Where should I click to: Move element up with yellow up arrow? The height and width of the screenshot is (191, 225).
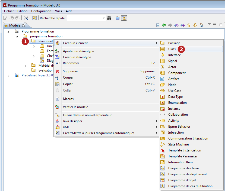189,25
